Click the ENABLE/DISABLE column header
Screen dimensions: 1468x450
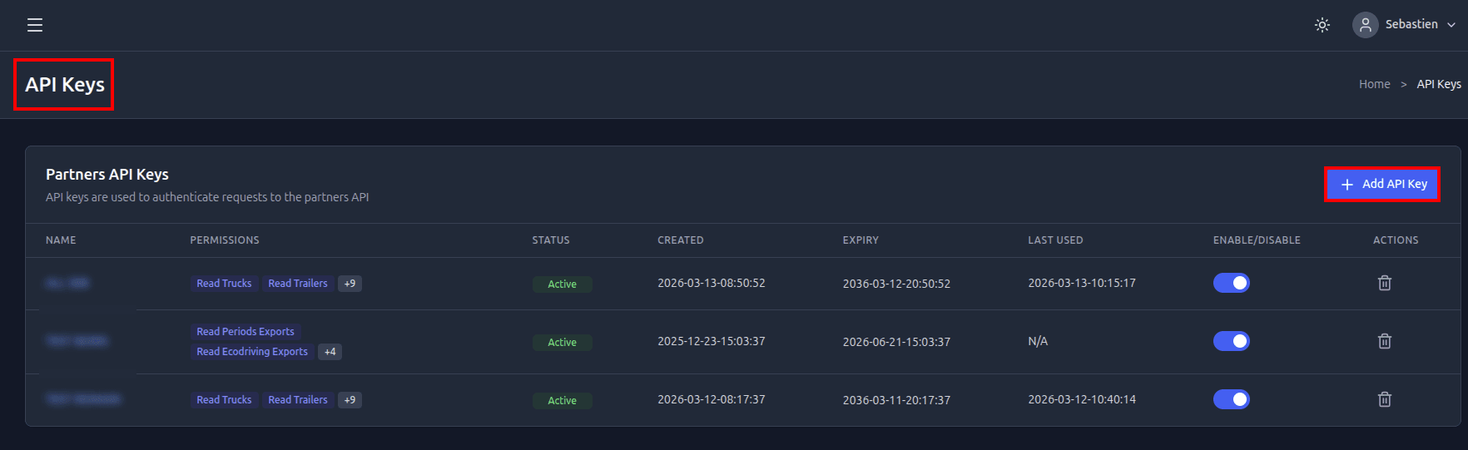click(1257, 240)
